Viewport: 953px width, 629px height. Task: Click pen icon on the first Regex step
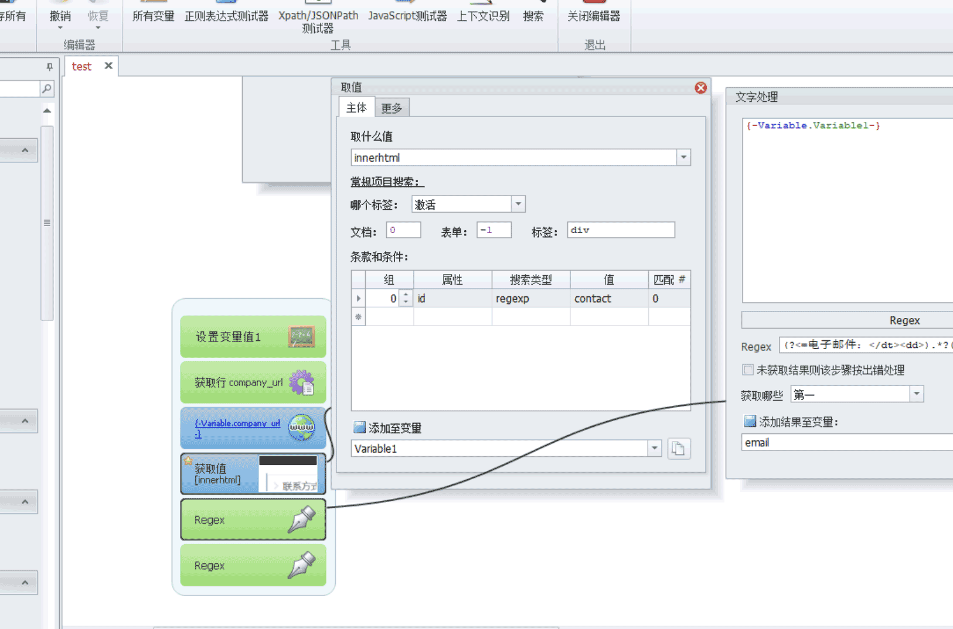[x=302, y=519]
